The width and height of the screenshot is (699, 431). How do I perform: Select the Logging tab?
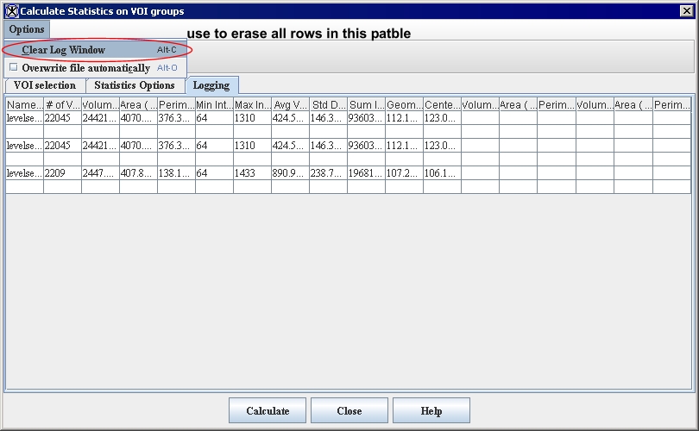point(211,85)
